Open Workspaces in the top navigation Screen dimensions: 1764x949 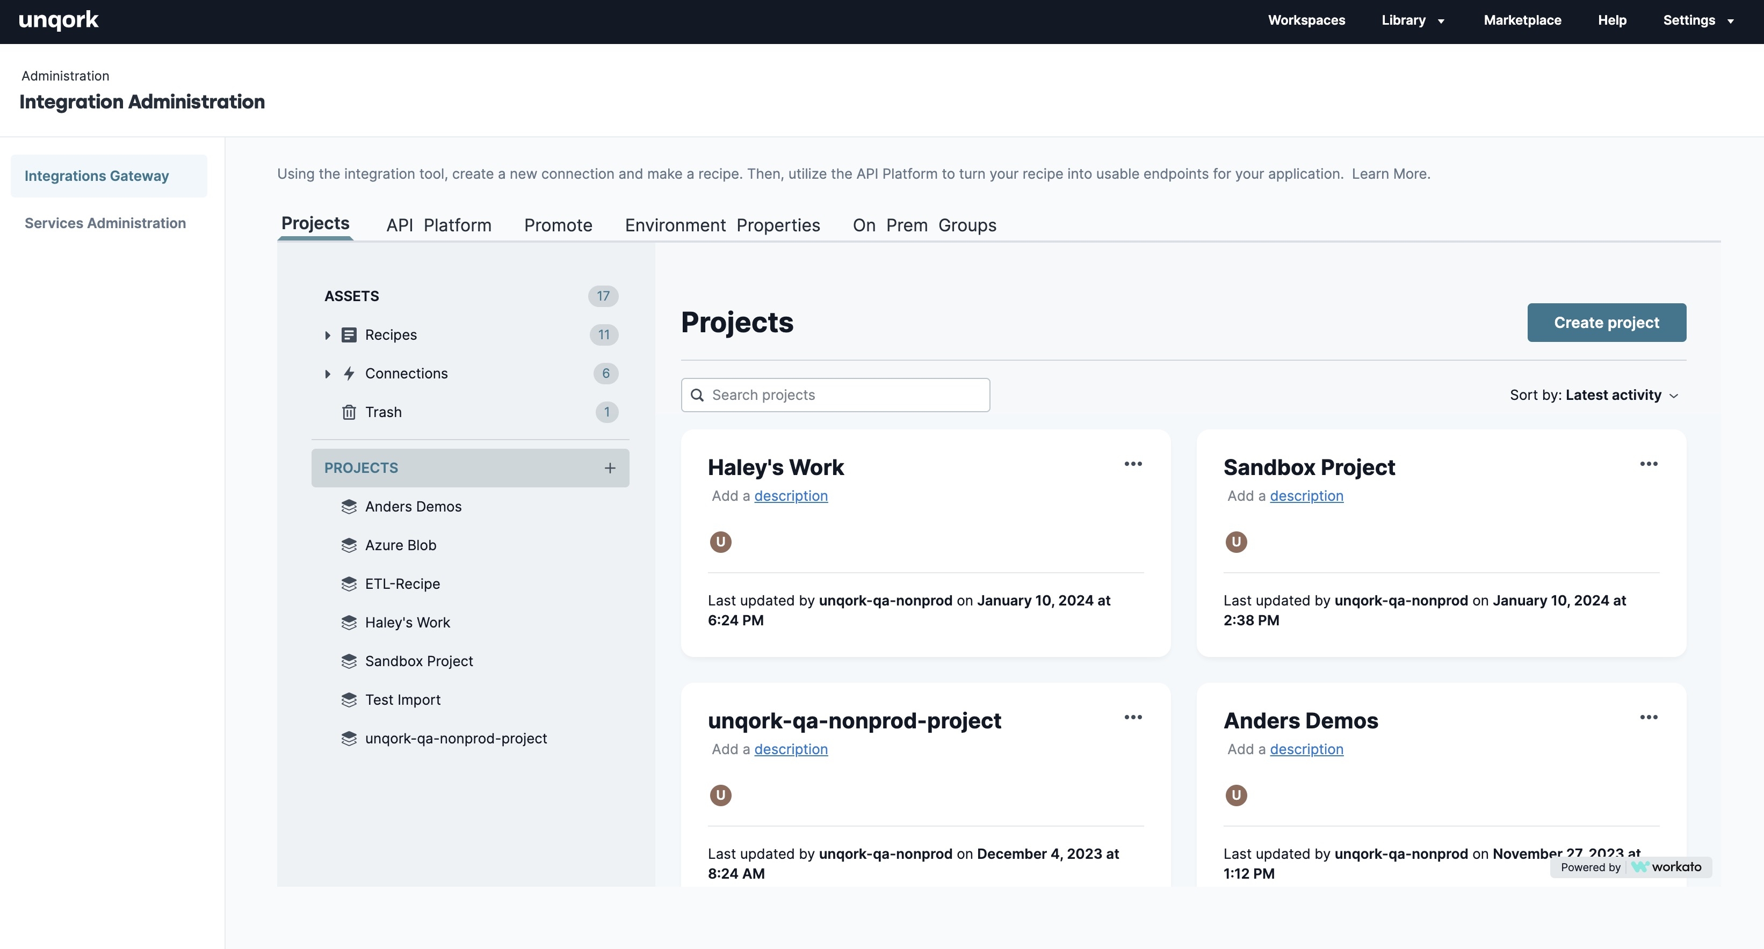click(1306, 20)
